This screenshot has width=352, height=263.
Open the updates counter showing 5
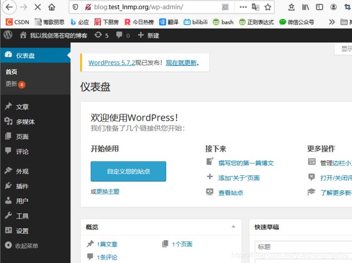point(101,35)
